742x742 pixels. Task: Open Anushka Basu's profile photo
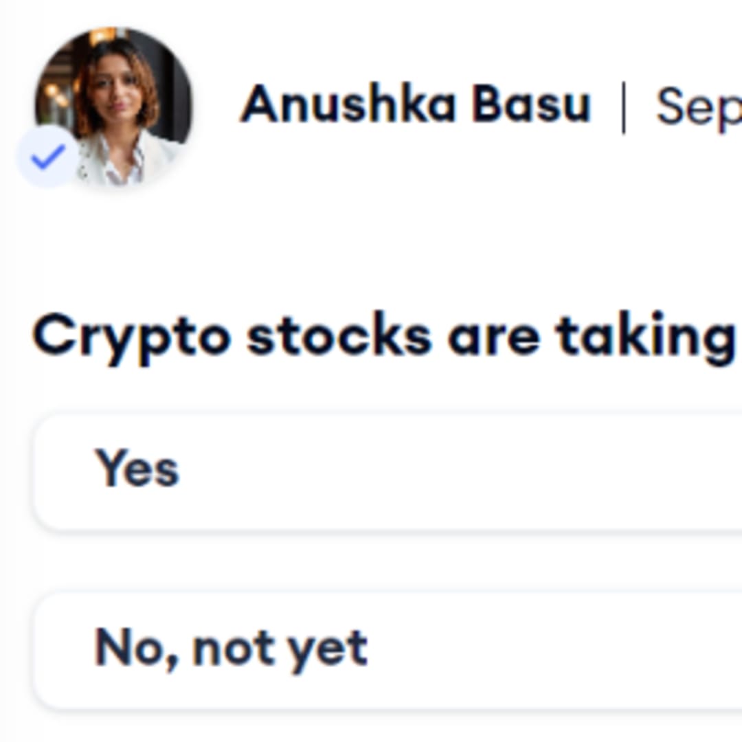point(114,104)
